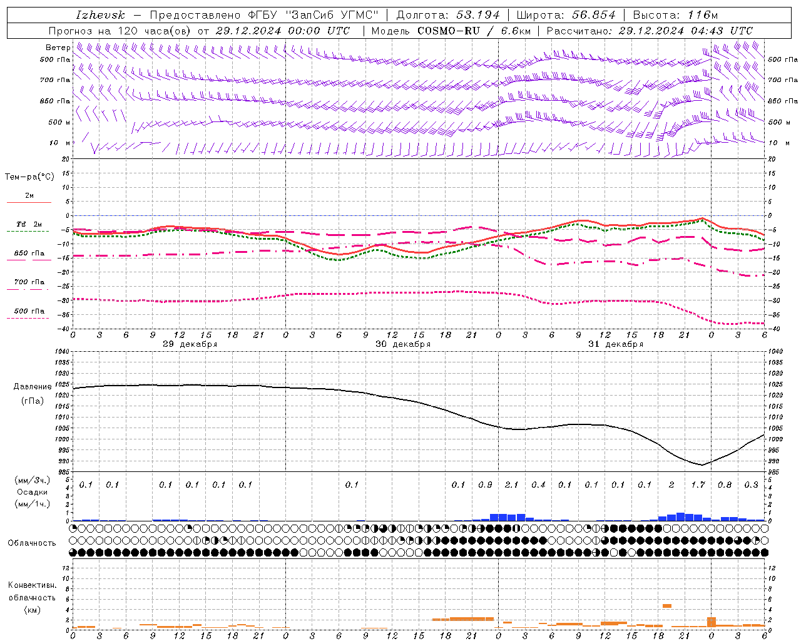Screen dimensions: 801x641
Task: Select 'Прогноз на 120 часа(ов)' forecast text
Action: tap(121, 31)
